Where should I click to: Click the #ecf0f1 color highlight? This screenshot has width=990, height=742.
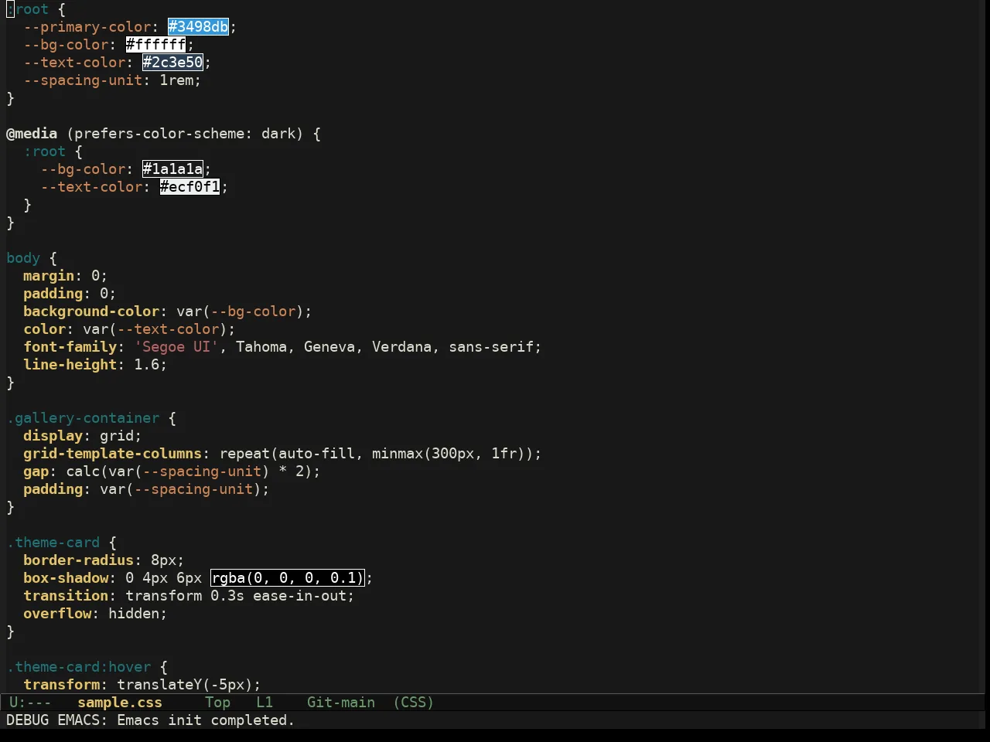coord(189,187)
